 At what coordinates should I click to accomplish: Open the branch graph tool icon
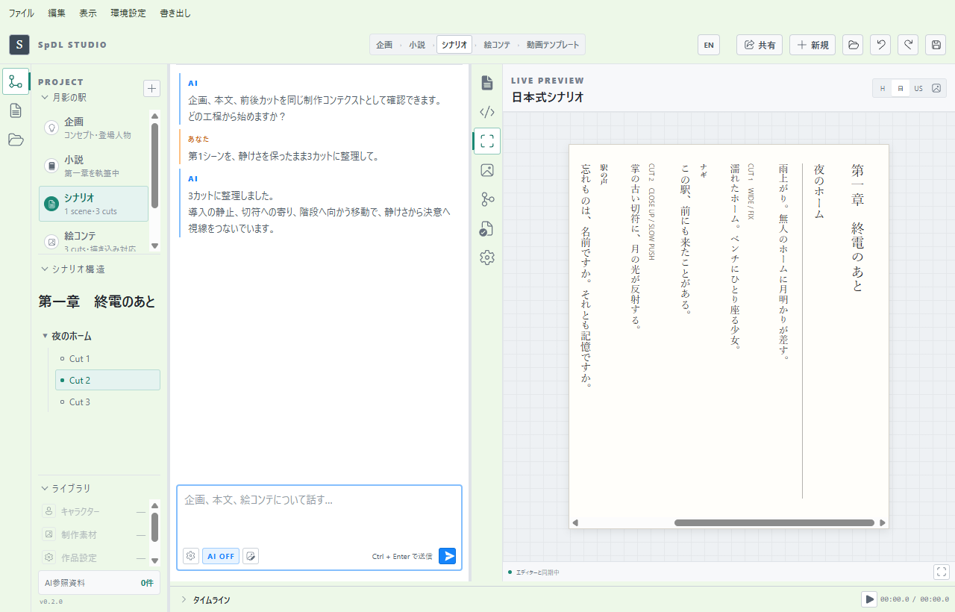487,199
